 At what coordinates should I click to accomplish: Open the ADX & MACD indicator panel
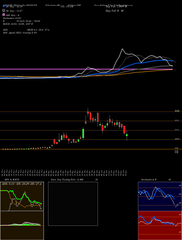coord(22,196)
